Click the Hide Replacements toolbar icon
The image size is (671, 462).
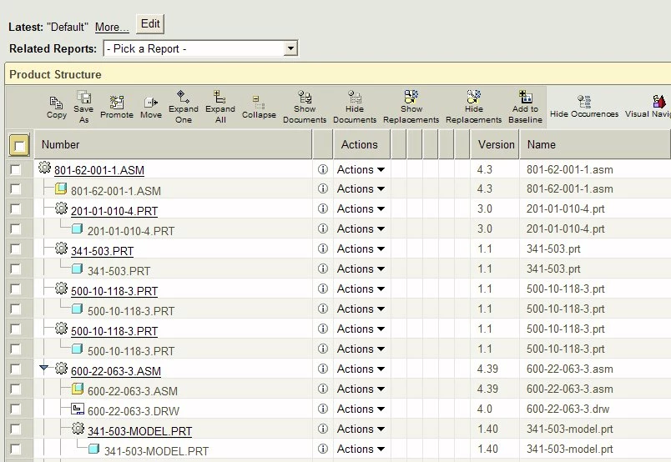[474, 97]
